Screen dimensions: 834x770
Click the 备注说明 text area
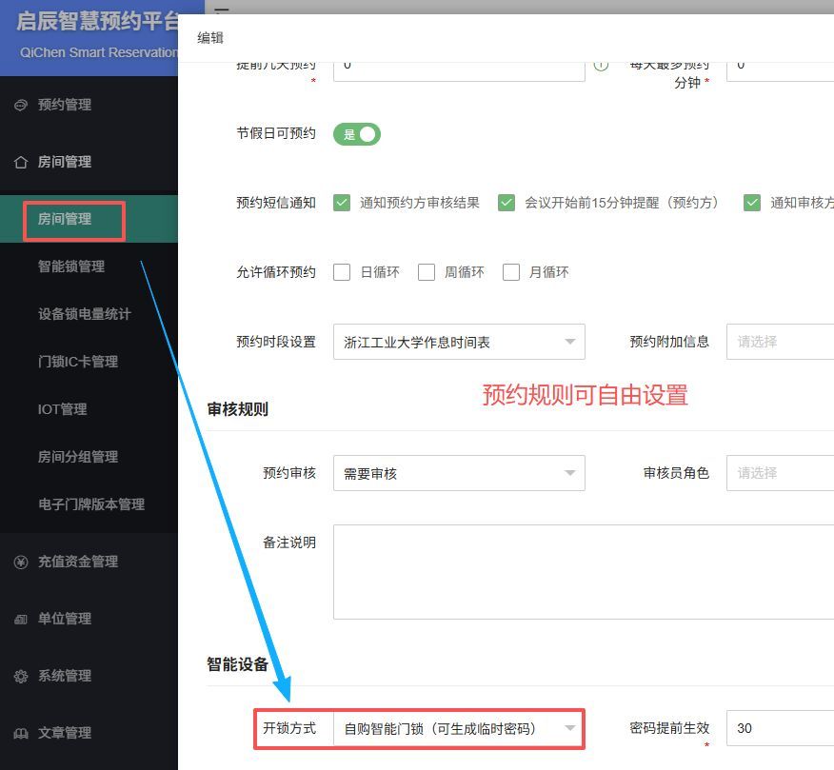coord(583,571)
